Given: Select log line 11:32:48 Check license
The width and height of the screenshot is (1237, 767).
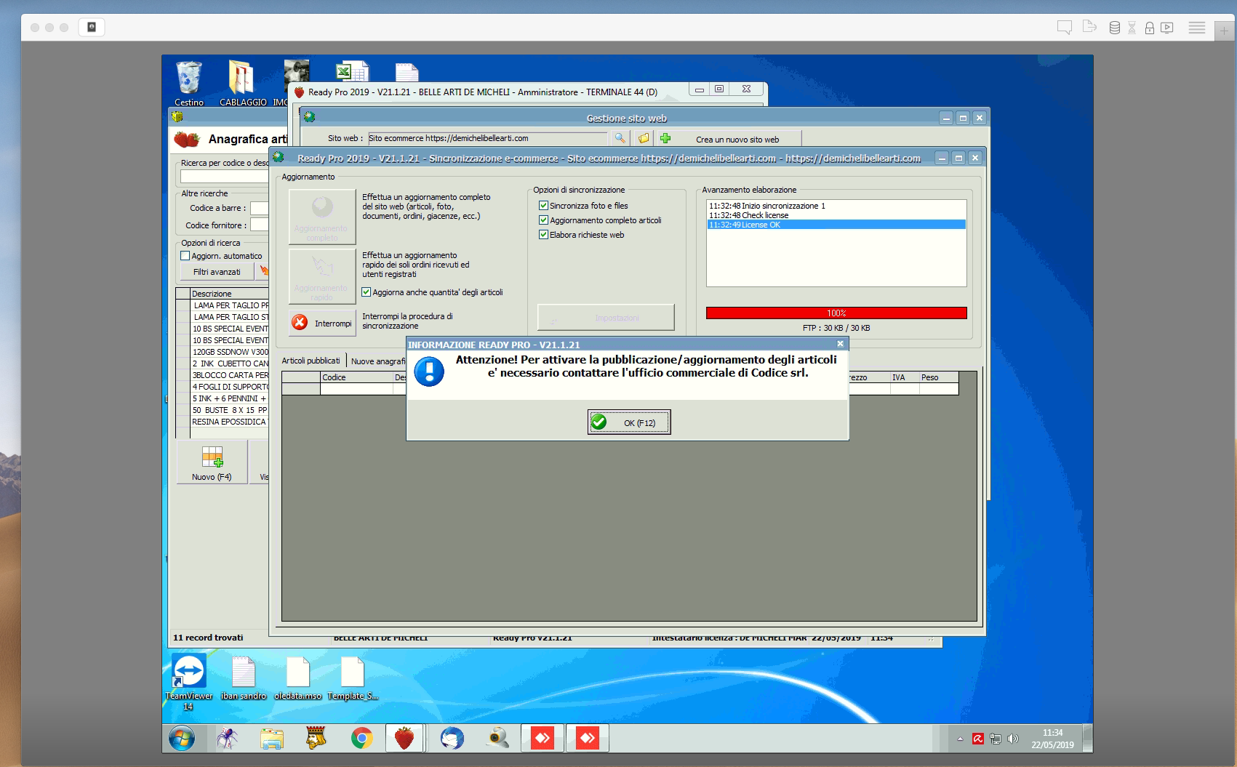Looking at the screenshot, I should [x=836, y=215].
